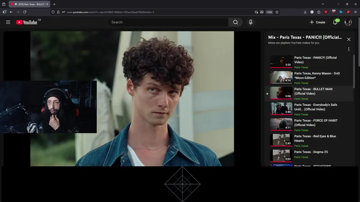Close the Mix playlist panel

[349, 39]
